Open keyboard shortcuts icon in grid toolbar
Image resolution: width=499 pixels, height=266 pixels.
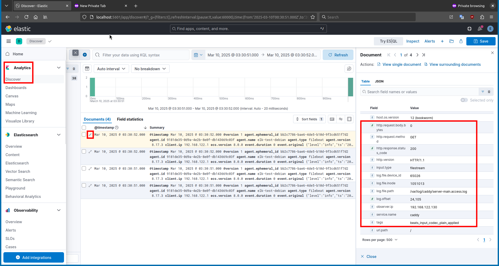coord(332,119)
